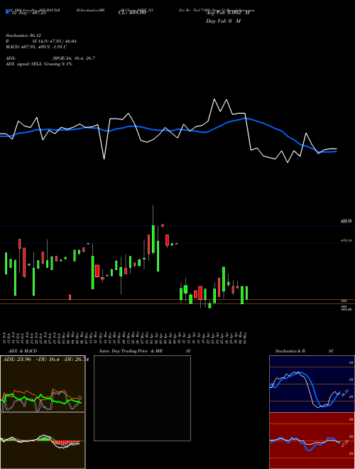Select the '12 Day = 407.23' SMA label

pyautogui.click(x=28, y=14)
